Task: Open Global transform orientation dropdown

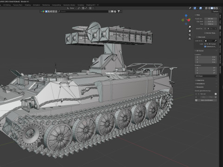Action: [x=72, y=8]
